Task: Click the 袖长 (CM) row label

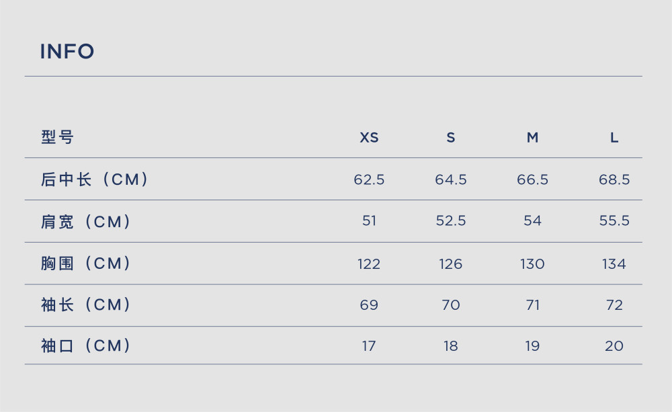Action: click(x=85, y=305)
